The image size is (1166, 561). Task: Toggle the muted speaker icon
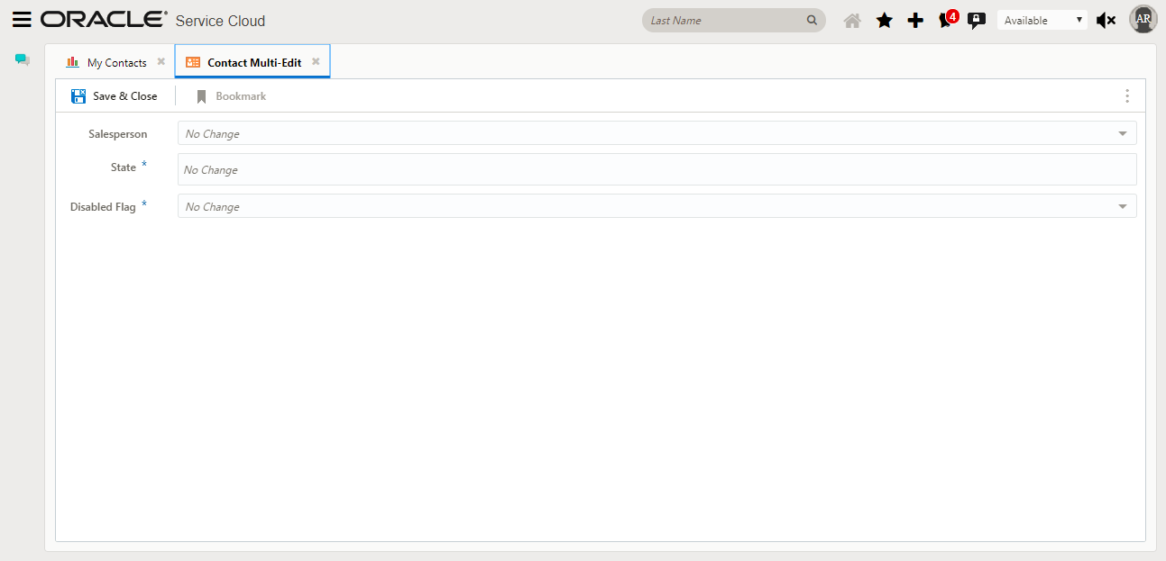click(x=1106, y=20)
